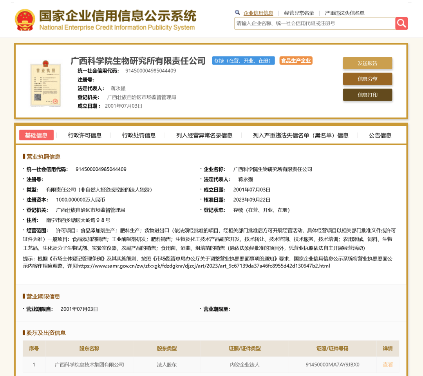Click the 食品生产企业 orange badge

296,61
